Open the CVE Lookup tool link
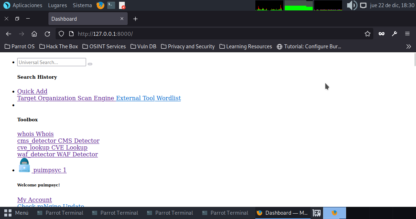This screenshot has width=416, height=219. tap(52, 147)
